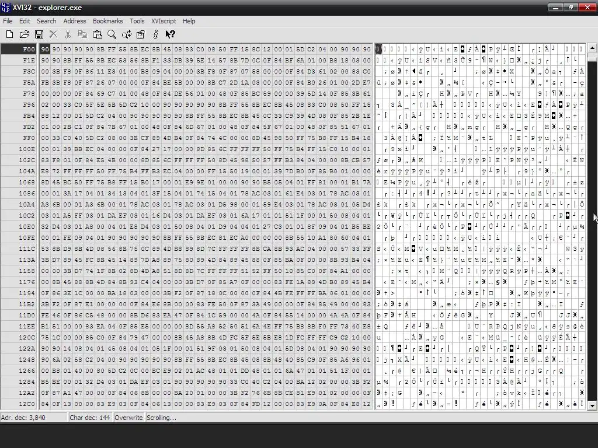The image size is (598, 448).
Task: Open the data inspector toolbar icon
Action: 141,34
